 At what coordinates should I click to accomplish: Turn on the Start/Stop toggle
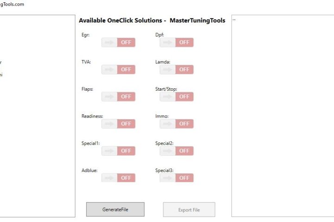pyautogui.click(x=177, y=97)
